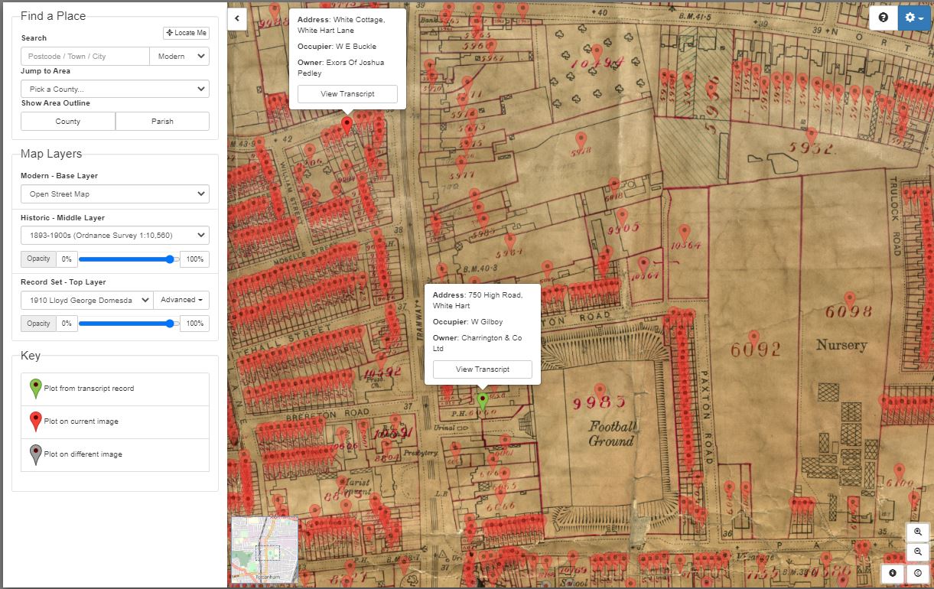The image size is (934, 589).
Task: Adjust the Historic Middle Layer opacity slider
Action: (128, 259)
